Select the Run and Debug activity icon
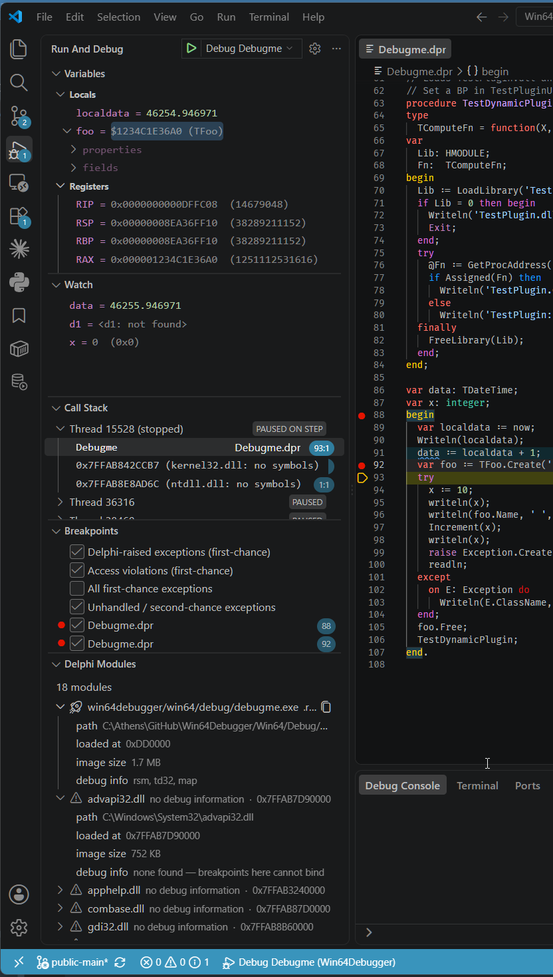The height and width of the screenshot is (977, 553). coord(19,151)
